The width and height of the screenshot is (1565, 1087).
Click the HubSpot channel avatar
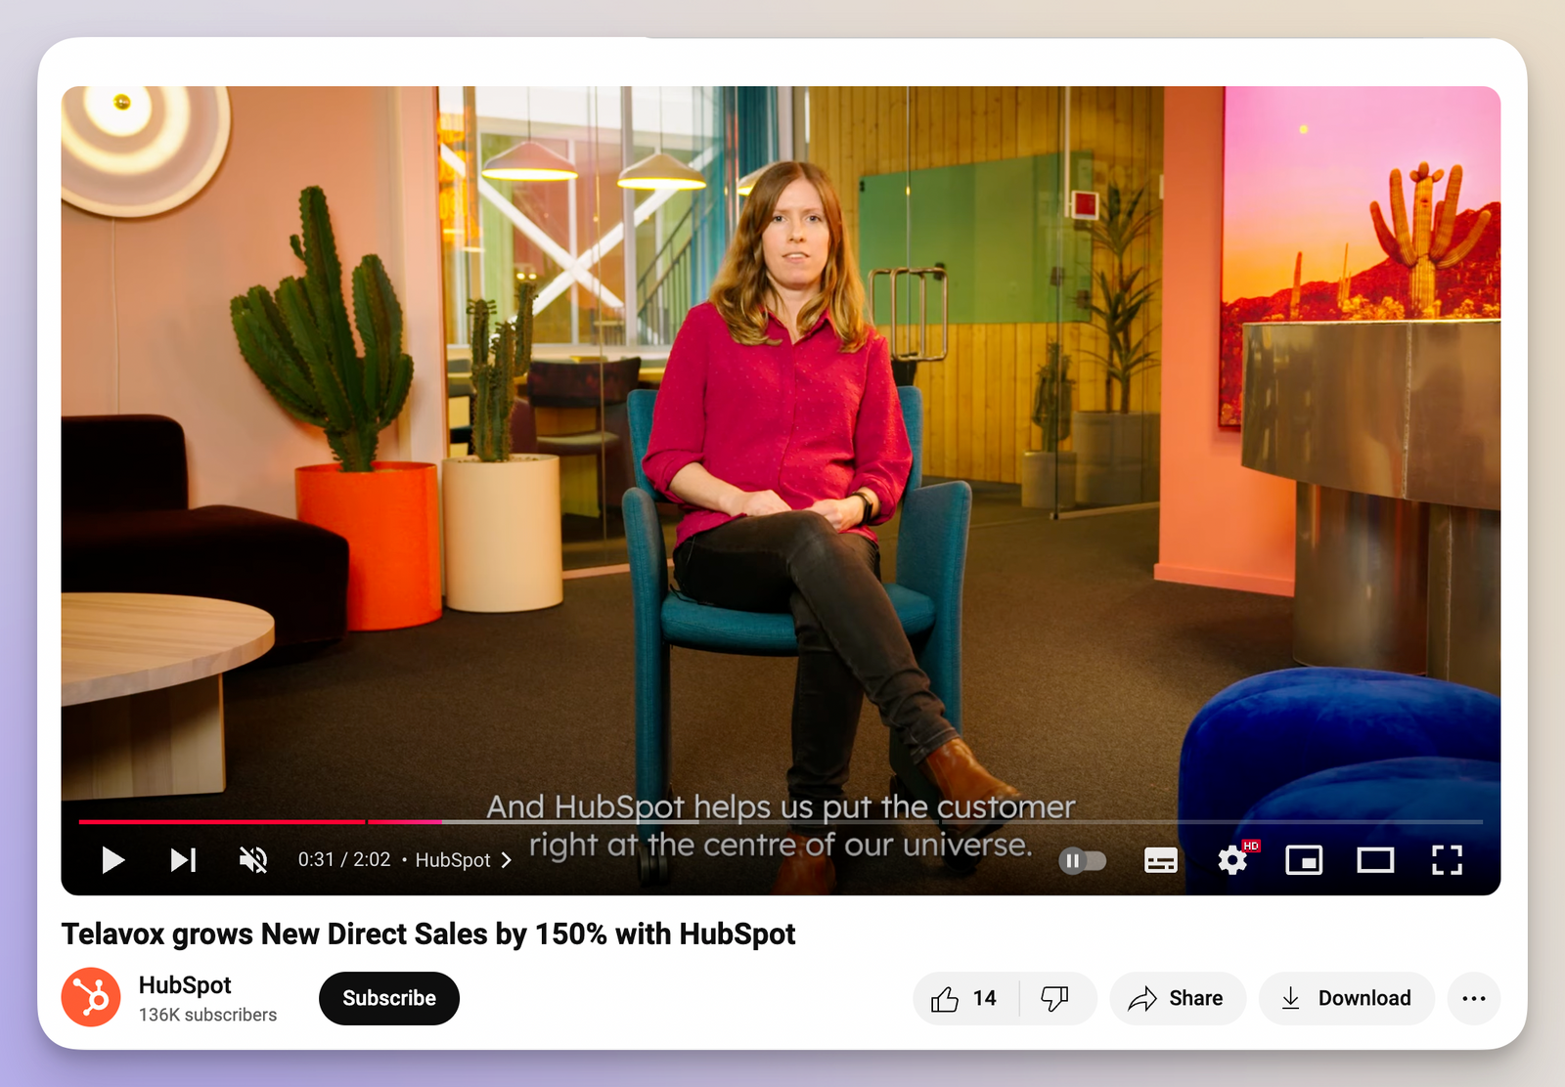point(93,998)
